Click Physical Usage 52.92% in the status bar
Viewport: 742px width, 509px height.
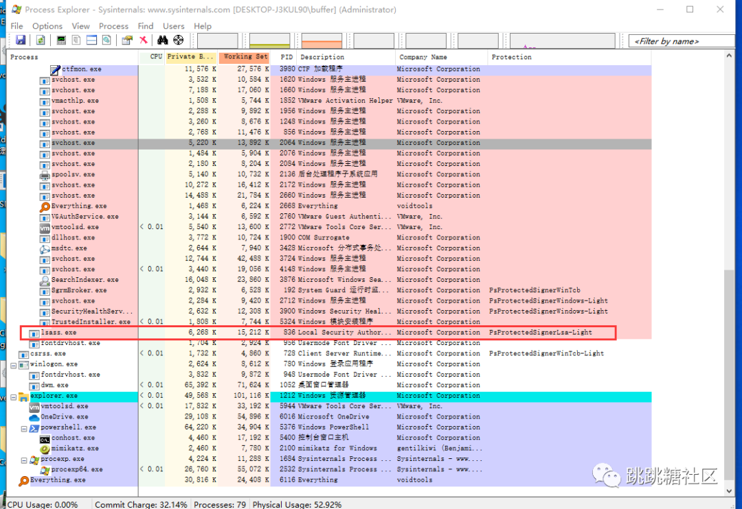tap(297, 504)
